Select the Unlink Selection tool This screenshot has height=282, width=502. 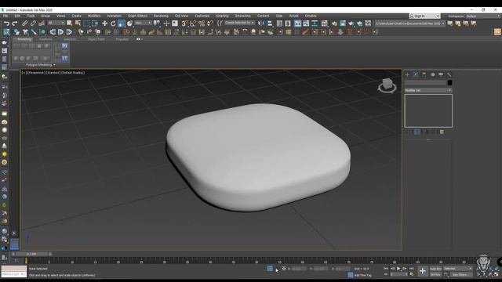[x=33, y=23]
